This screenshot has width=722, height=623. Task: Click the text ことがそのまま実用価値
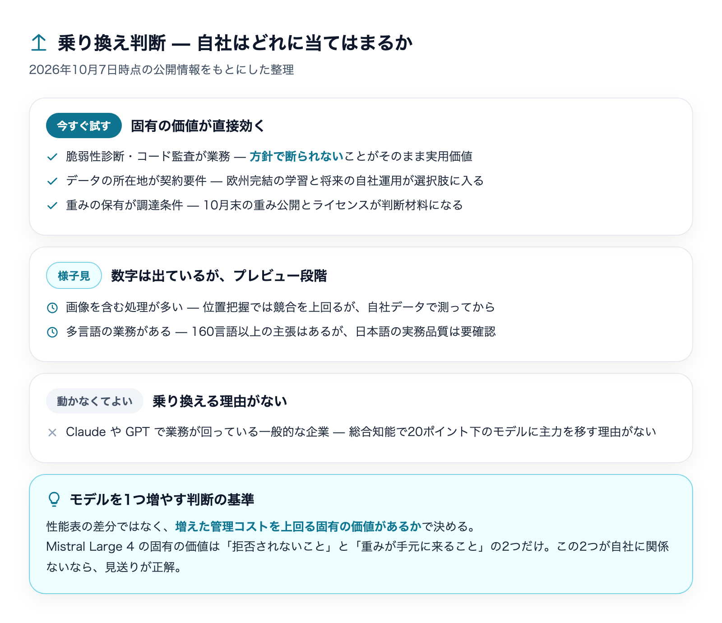[408, 156]
